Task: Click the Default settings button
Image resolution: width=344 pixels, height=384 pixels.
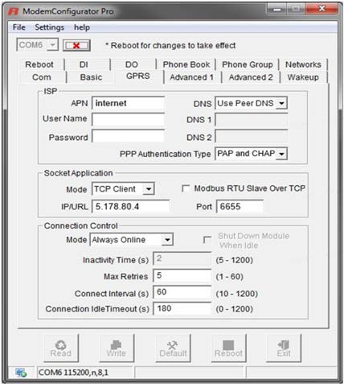Action: (x=173, y=348)
